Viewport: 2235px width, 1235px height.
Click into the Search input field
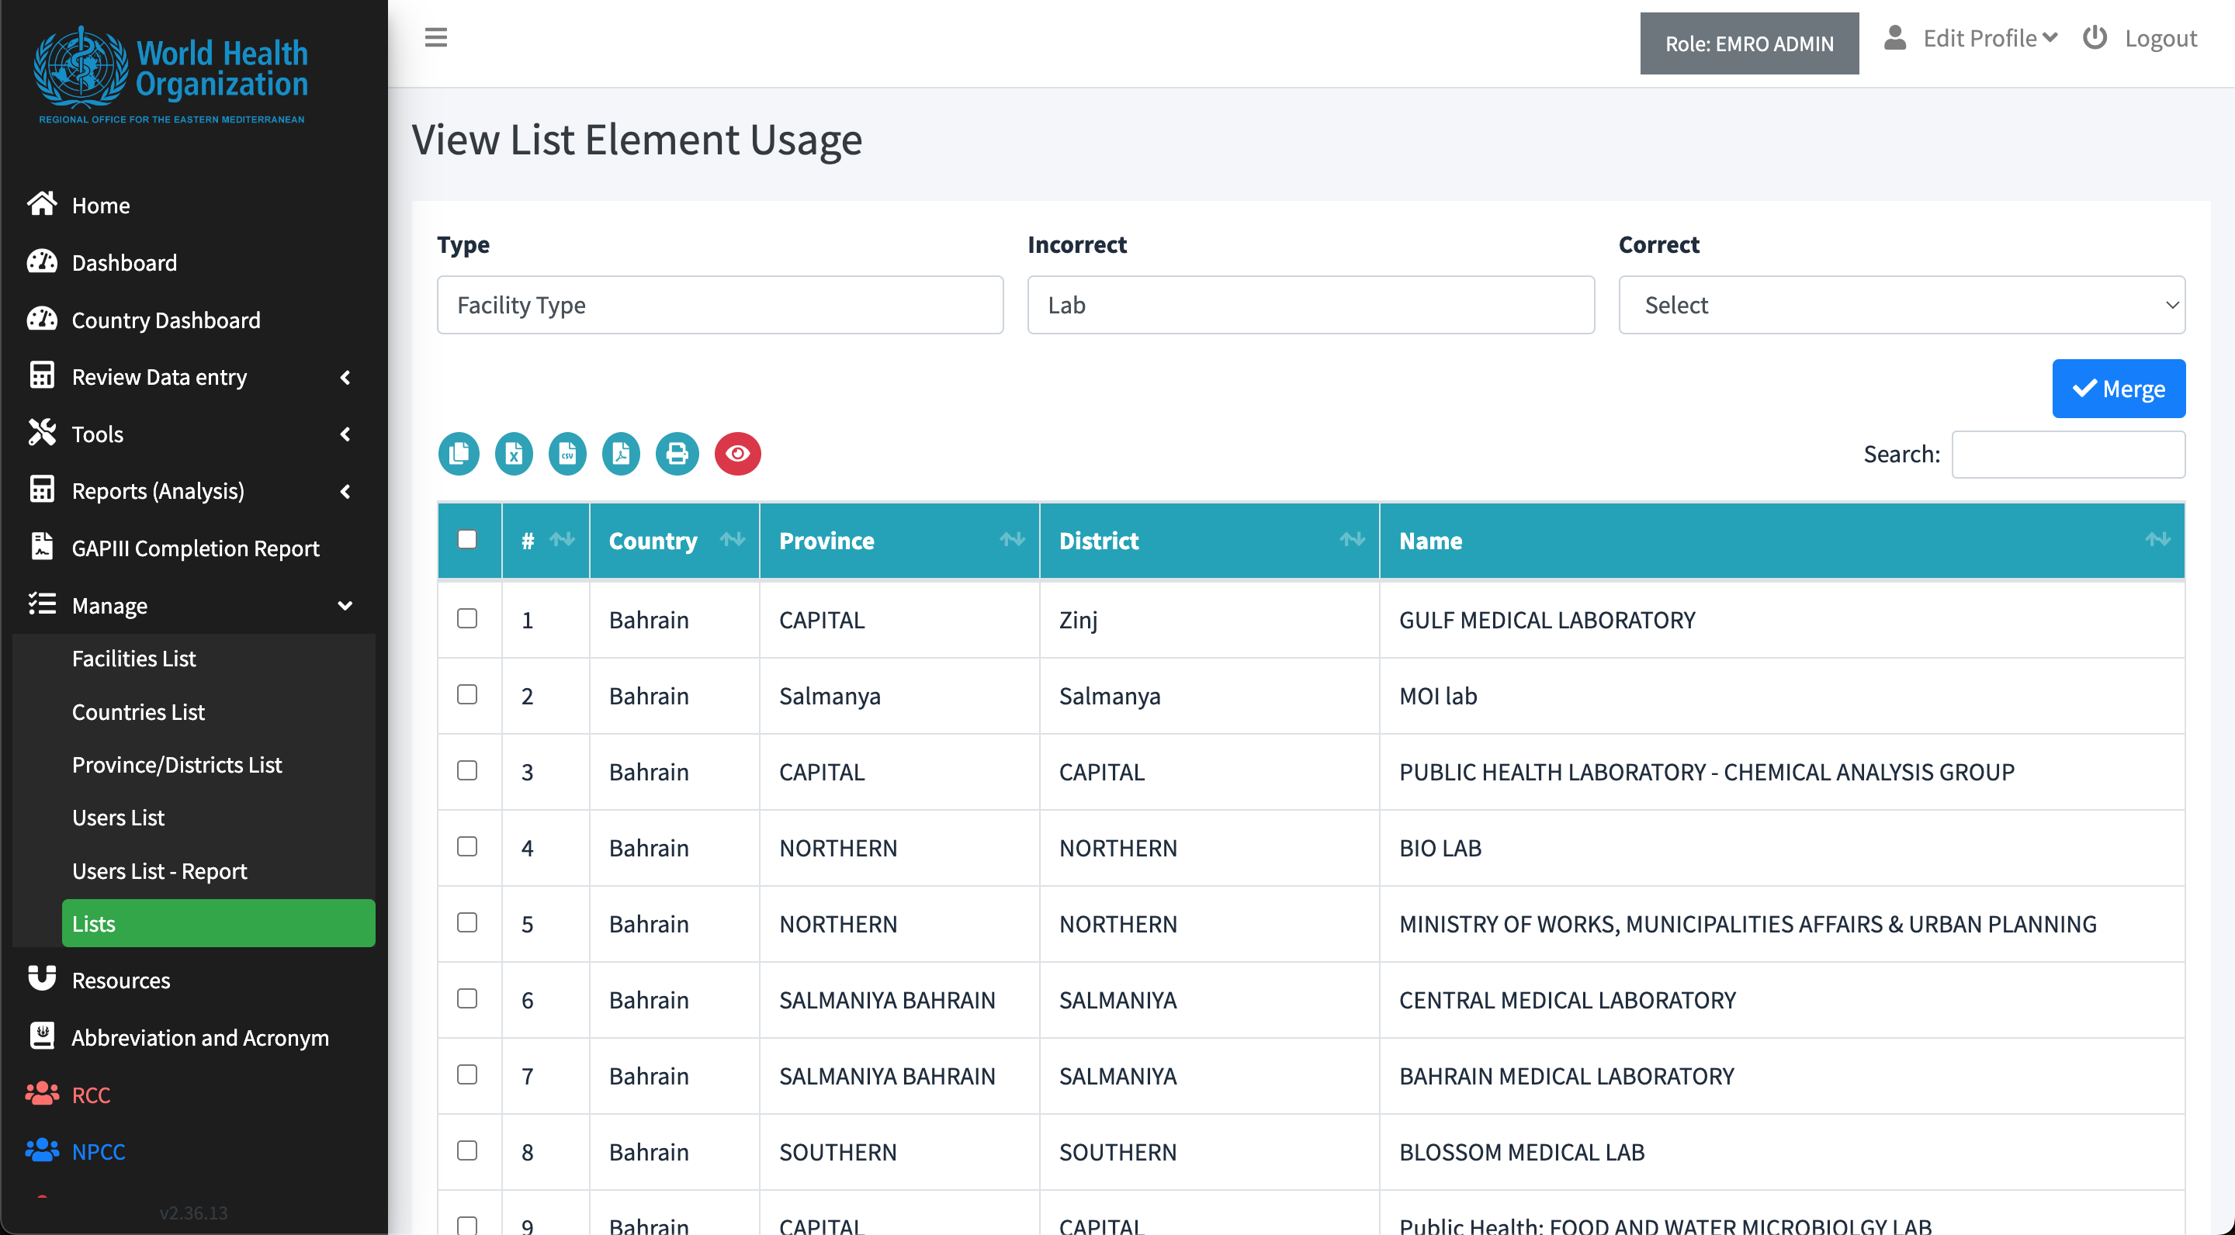click(2067, 455)
